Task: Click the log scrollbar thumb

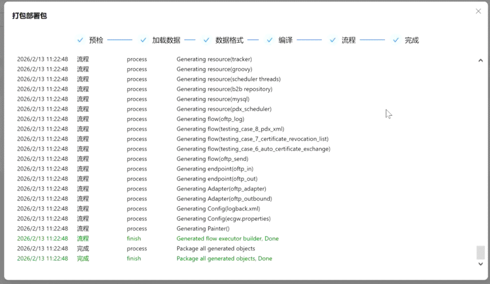Action: tap(480, 252)
